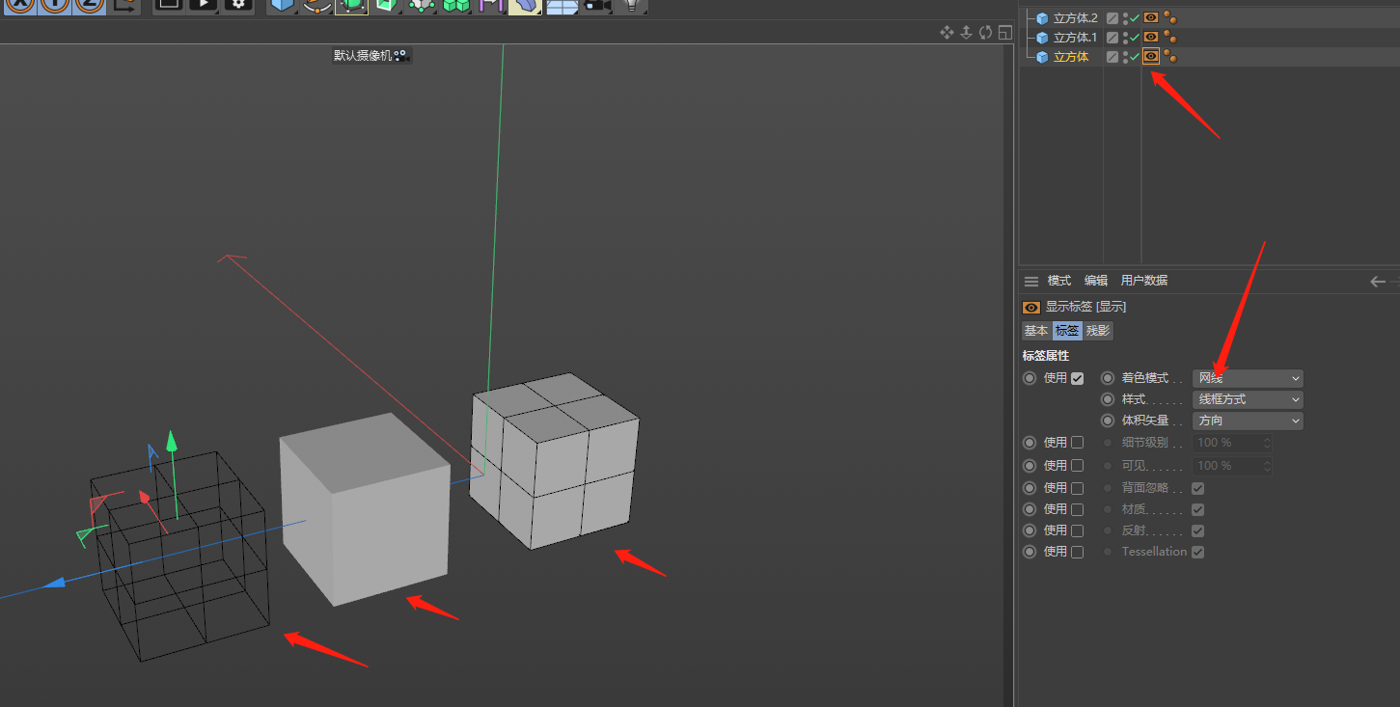1400x707 pixels.
Task: Open the MoGraph cloner icon
Action: coord(454,5)
